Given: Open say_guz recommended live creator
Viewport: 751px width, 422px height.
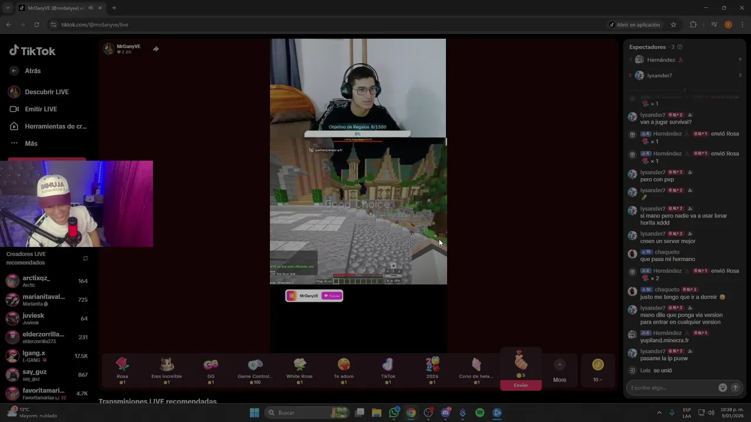Looking at the screenshot, I should [47, 375].
